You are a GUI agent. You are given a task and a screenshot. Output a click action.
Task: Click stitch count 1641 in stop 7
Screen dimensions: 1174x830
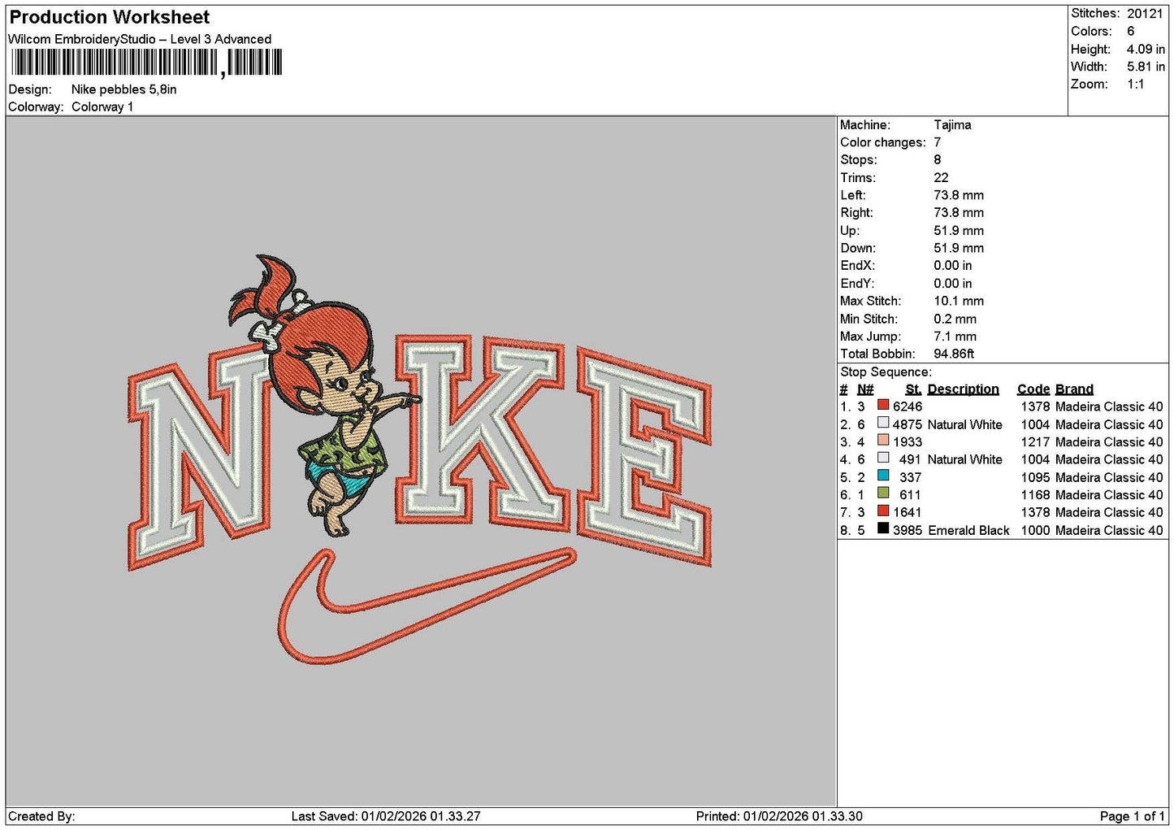click(908, 512)
